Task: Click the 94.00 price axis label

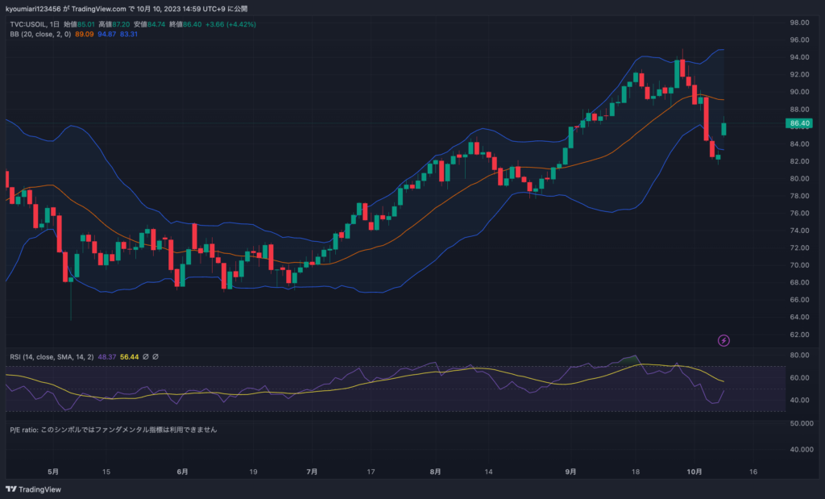Action: [799, 57]
